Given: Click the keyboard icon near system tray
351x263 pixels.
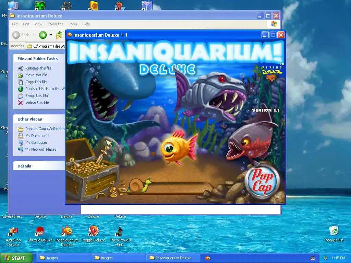Looking at the screenshot, I should (313, 258).
